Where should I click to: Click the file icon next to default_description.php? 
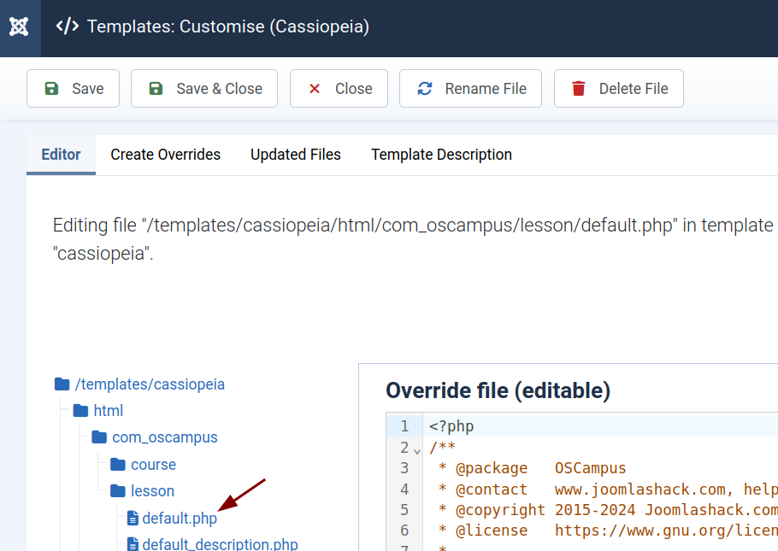tap(133, 544)
